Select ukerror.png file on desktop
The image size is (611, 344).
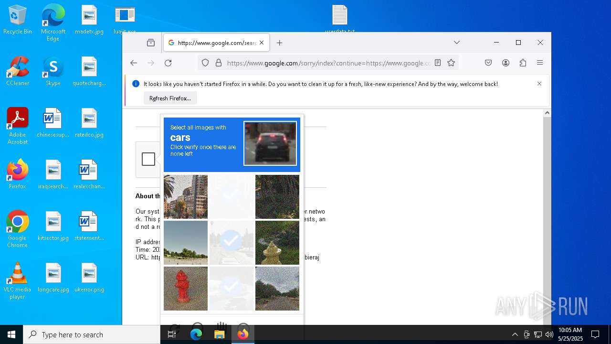coord(89,278)
